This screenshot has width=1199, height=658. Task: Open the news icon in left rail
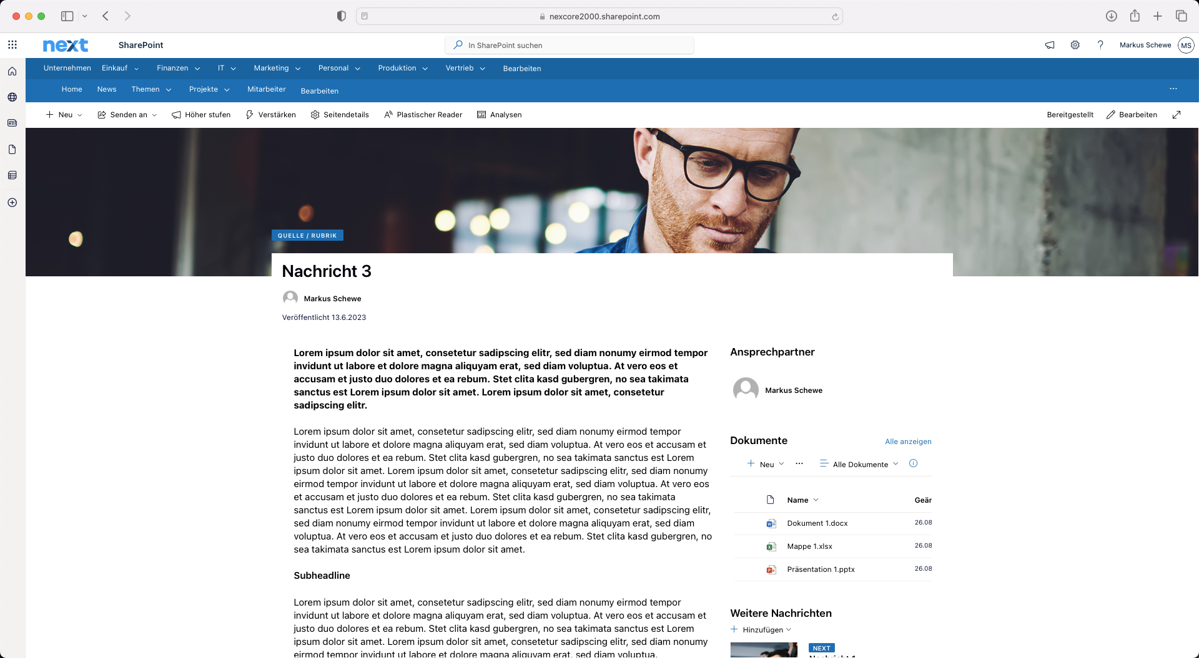coord(12,123)
